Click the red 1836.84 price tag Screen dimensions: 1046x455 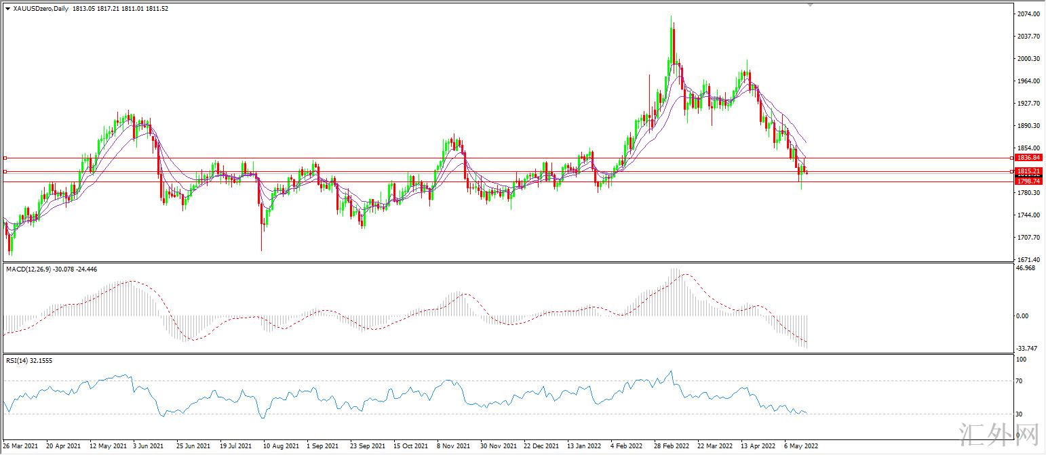1028,157
